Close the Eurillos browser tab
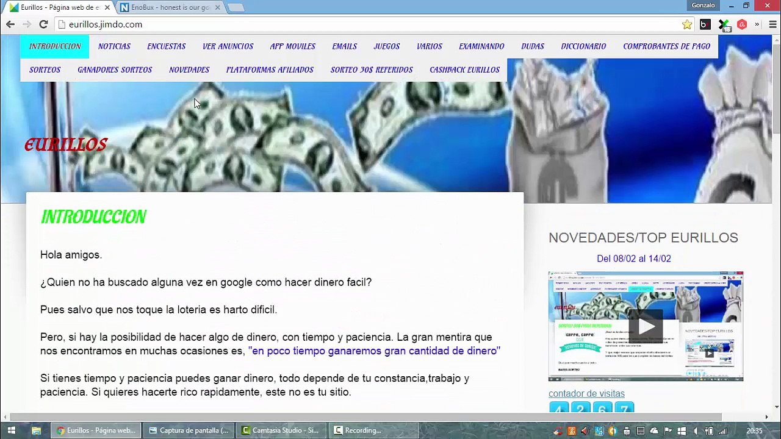781x439 pixels. pyautogui.click(x=107, y=7)
